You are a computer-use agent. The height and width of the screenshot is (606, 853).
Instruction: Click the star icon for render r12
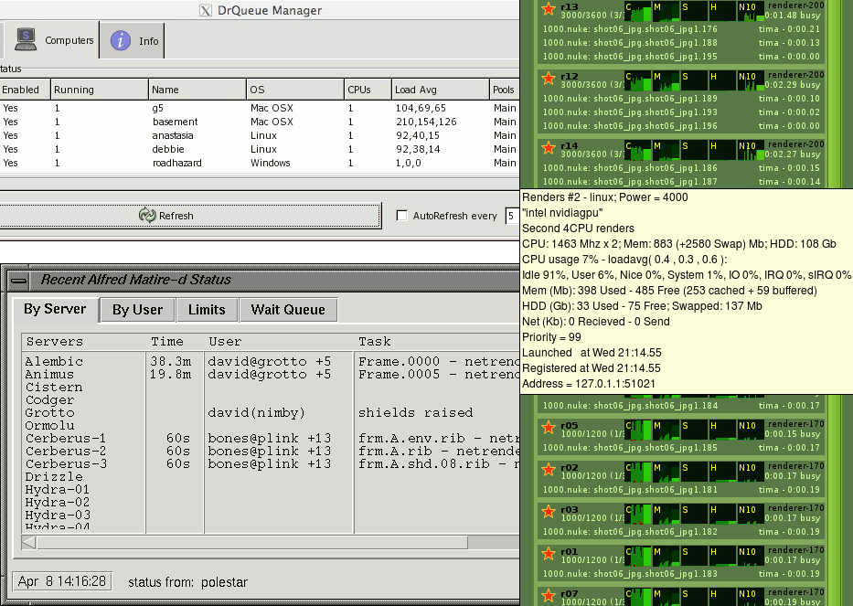click(549, 79)
